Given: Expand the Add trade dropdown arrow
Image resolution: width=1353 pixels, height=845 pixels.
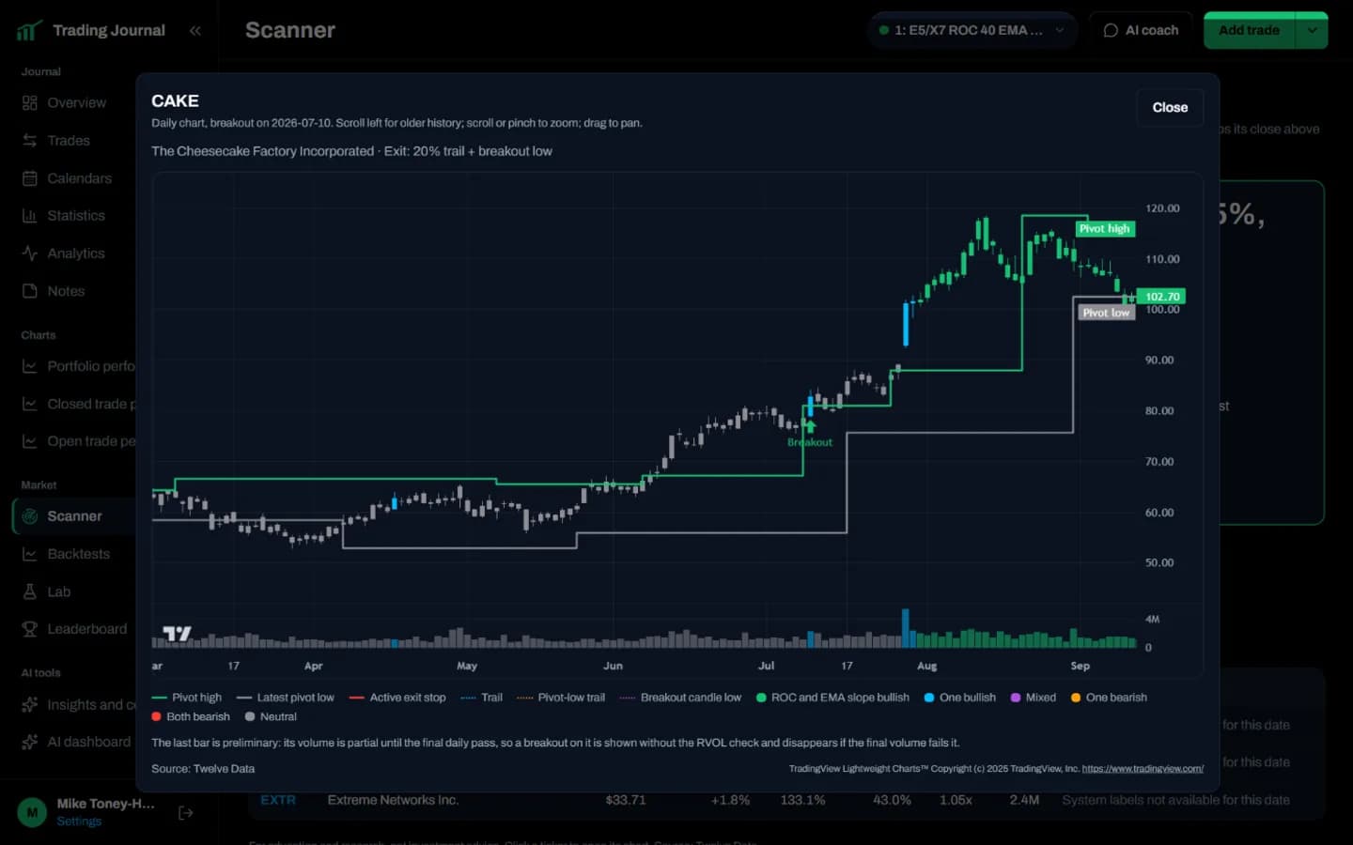Looking at the screenshot, I should pos(1312,30).
